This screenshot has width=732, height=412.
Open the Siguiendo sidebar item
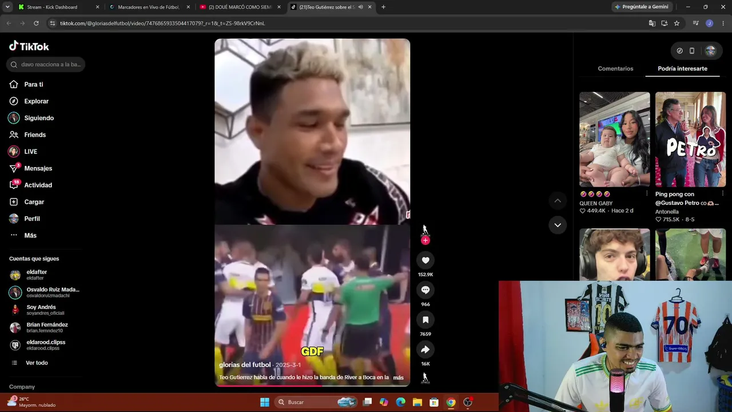(x=39, y=118)
